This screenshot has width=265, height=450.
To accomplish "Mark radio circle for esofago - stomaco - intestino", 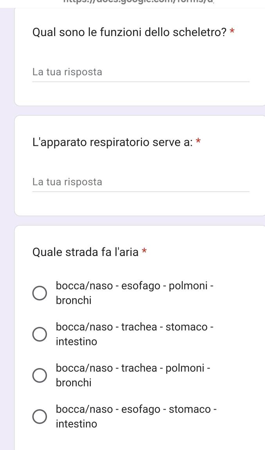I will pyautogui.click(x=39, y=416).
